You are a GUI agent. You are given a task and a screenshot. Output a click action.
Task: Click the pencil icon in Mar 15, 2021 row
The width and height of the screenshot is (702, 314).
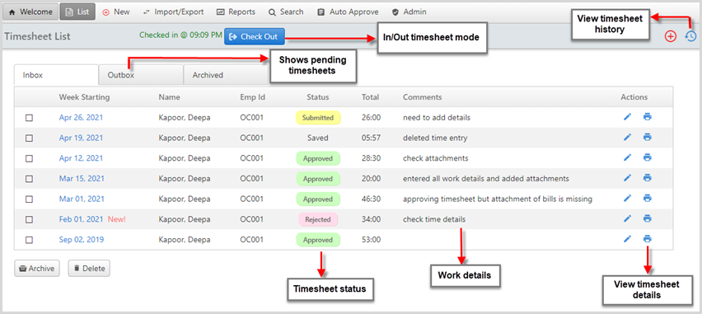(627, 178)
